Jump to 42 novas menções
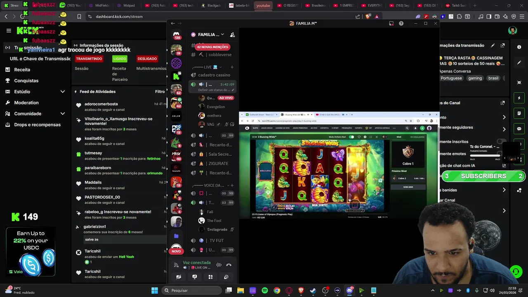 point(212,47)
